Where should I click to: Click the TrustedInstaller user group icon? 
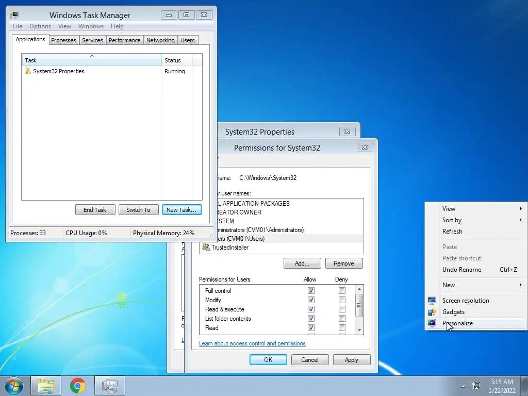[206, 247]
